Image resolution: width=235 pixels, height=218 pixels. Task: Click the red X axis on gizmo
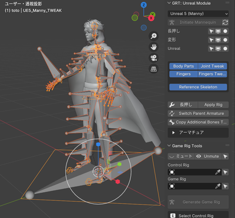click(151, 18)
